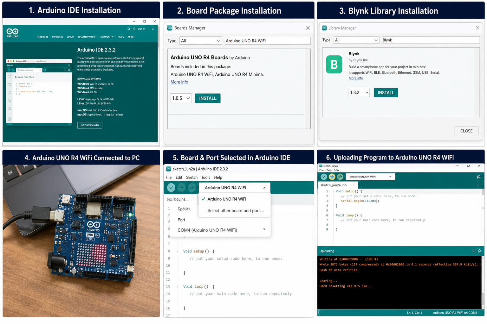Open the Type dropdown in Boards Manager
Image resolution: width=487 pixels, height=324 pixels.
(x=200, y=41)
